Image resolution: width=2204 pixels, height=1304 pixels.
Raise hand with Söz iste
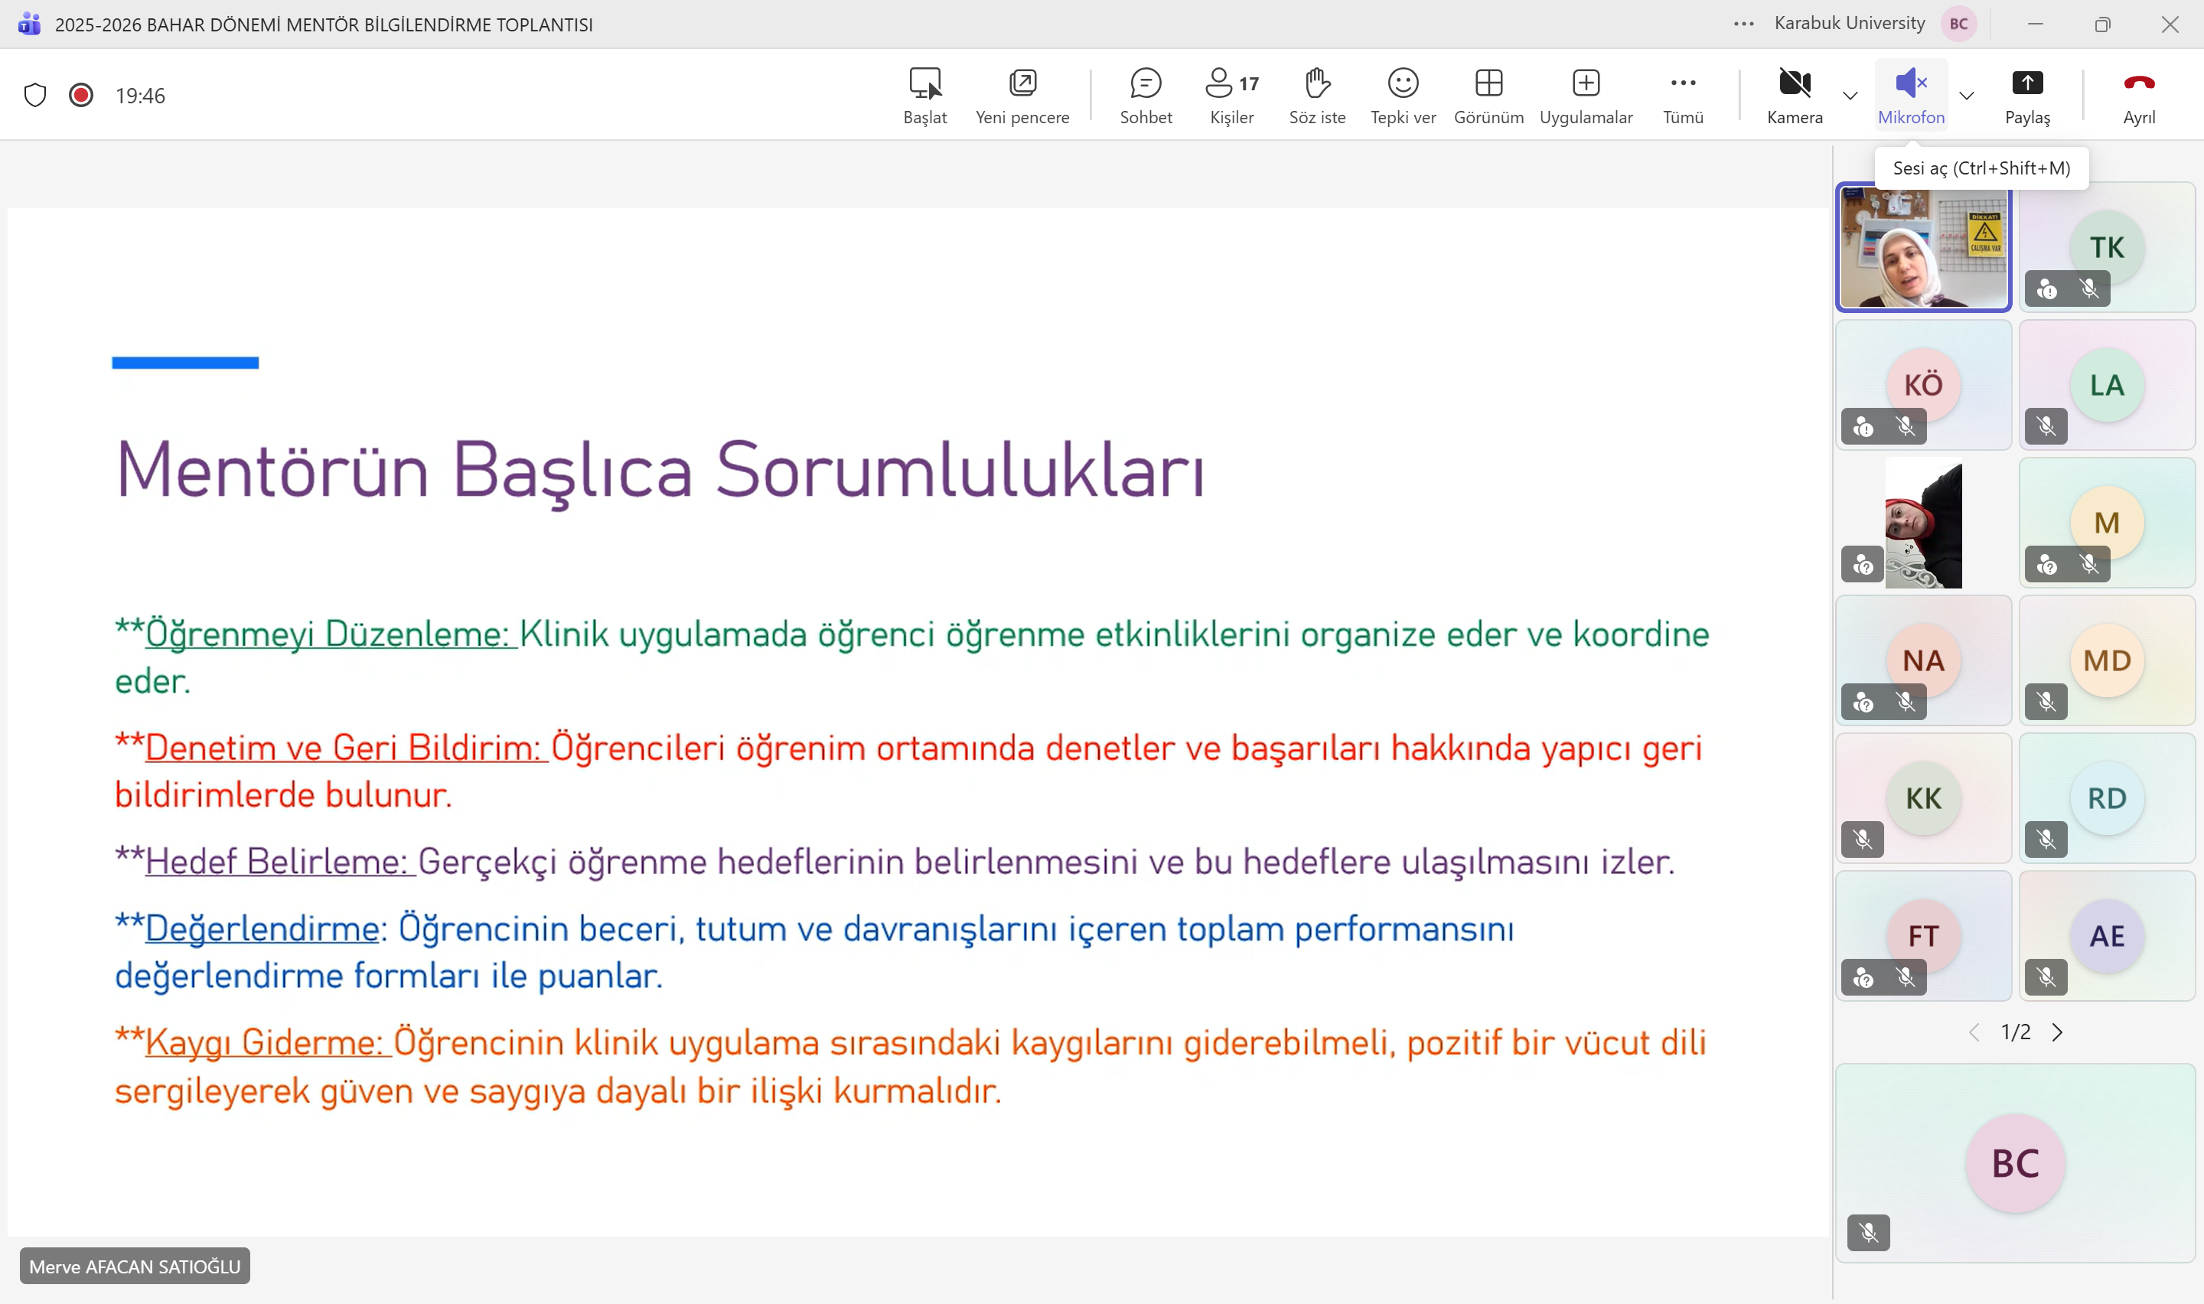click(x=1317, y=95)
